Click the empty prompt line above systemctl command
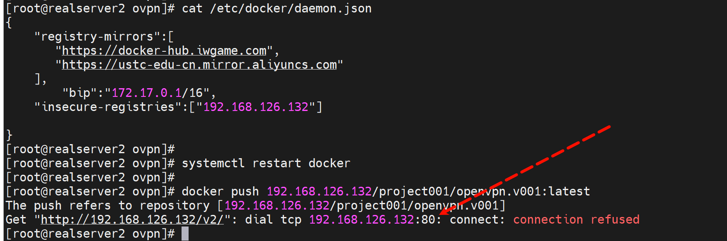 coord(90,149)
